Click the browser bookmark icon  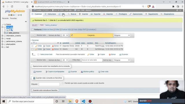click(27, 6)
